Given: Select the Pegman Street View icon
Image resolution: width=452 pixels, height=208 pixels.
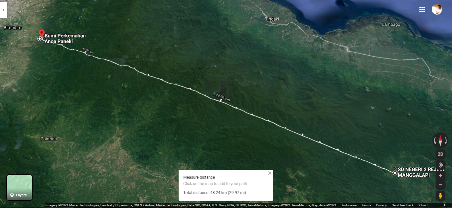Looking at the screenshot, I should [440, 196].
